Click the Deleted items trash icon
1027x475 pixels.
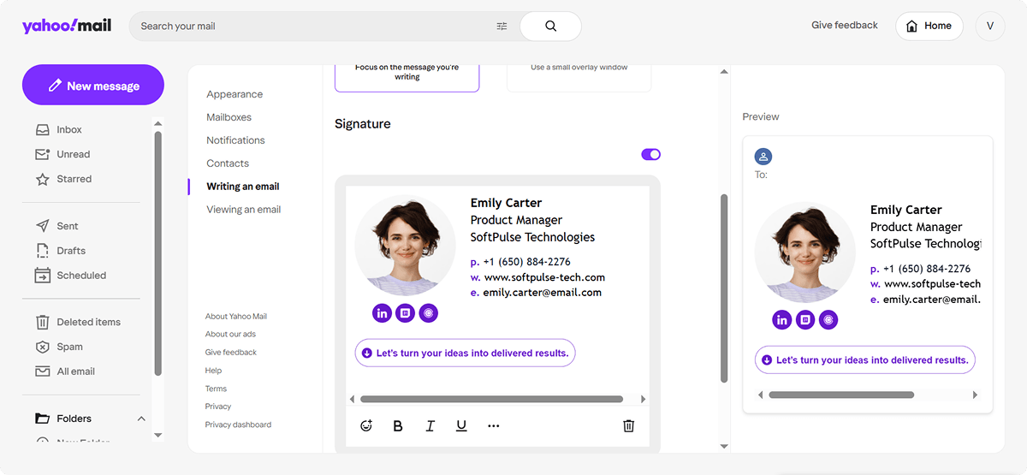42,323
